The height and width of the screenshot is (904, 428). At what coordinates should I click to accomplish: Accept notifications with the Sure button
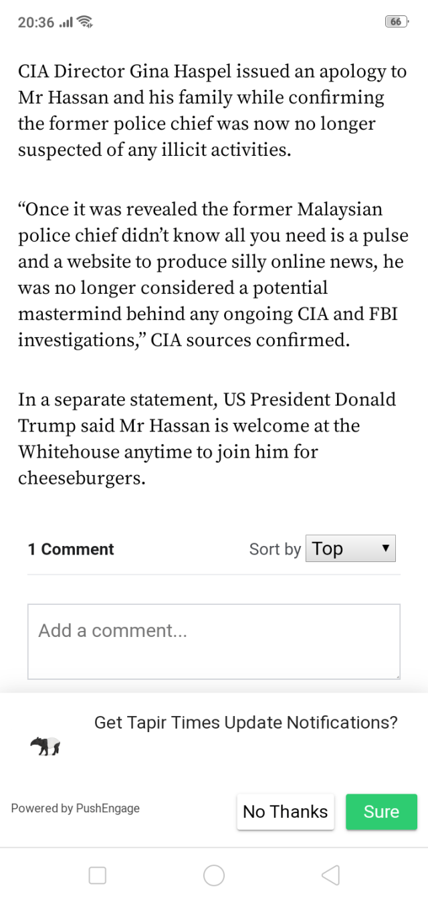(381, 812)
